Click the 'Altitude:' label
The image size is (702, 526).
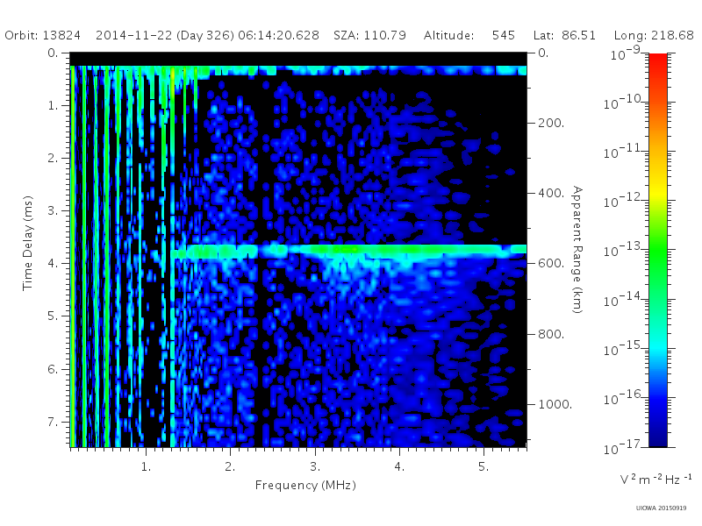pyautogui.click(x=448, y=35)
